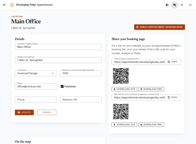Expand the Timezone dropdown
This screenshot has width=196, height=144.
tap(36, 73)
